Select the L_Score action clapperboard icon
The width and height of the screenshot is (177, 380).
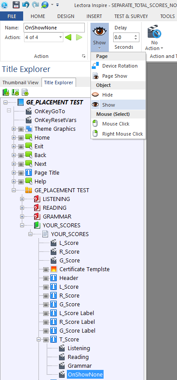coord(54,243)
